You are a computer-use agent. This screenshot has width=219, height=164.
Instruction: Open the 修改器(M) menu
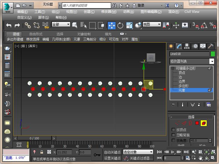coord(109,12)
